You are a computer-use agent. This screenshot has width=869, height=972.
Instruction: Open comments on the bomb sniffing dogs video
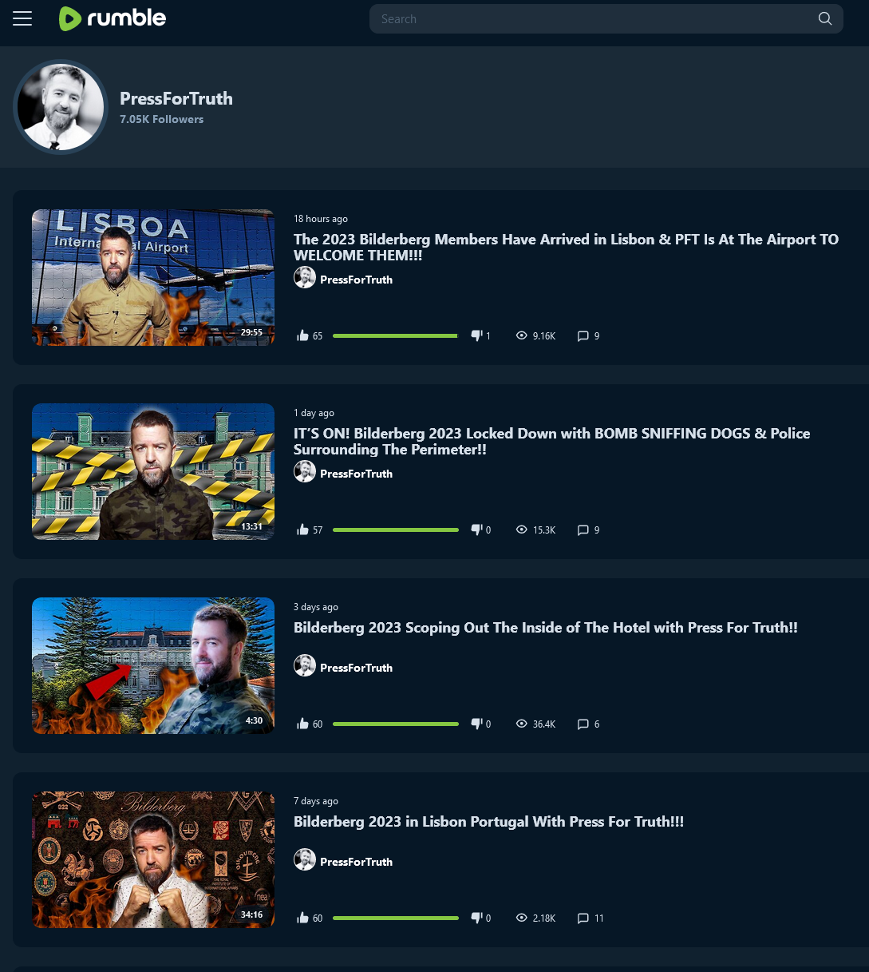coord(583,530)
